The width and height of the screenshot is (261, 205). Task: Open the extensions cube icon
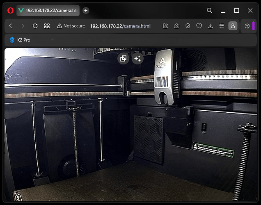[247, 26]
